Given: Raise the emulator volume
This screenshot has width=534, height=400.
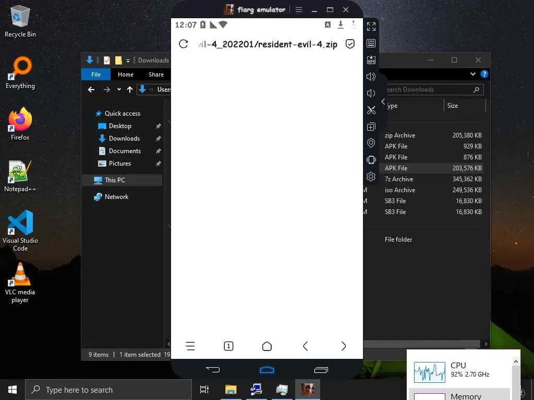Looking at the screenshot, I should pos(371,77).
